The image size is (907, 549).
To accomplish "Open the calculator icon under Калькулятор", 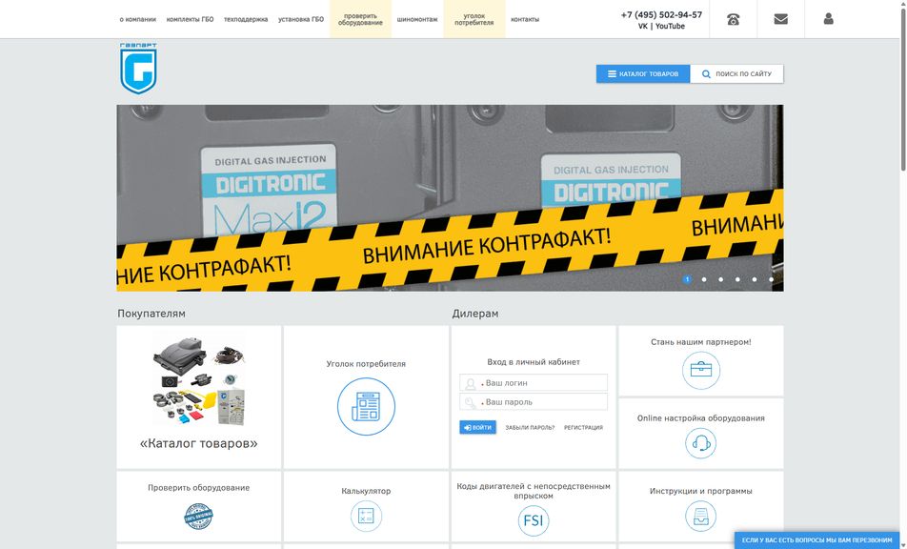I will pos(366,516).
